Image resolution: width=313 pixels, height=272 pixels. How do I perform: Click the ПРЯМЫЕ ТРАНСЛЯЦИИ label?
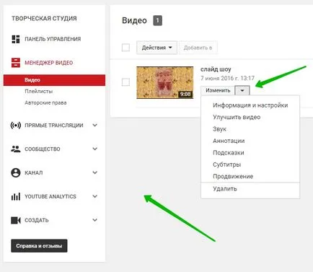54,126
